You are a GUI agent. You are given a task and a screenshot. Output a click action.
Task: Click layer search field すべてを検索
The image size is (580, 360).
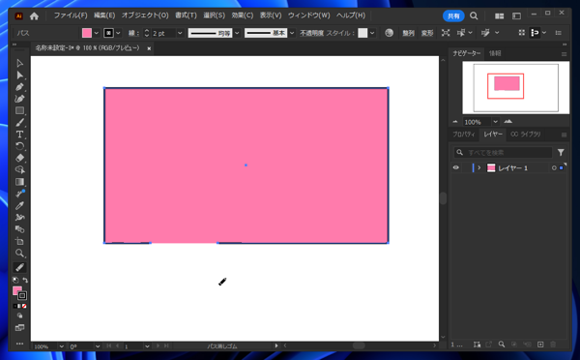click(x=503, y=152)
